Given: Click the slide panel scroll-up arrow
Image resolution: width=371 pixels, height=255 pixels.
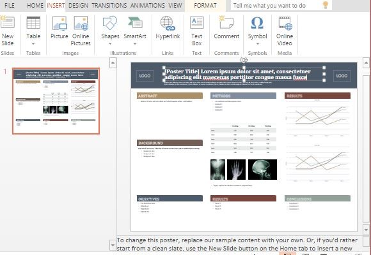Looking at the screenshot, I should (113, 62).
